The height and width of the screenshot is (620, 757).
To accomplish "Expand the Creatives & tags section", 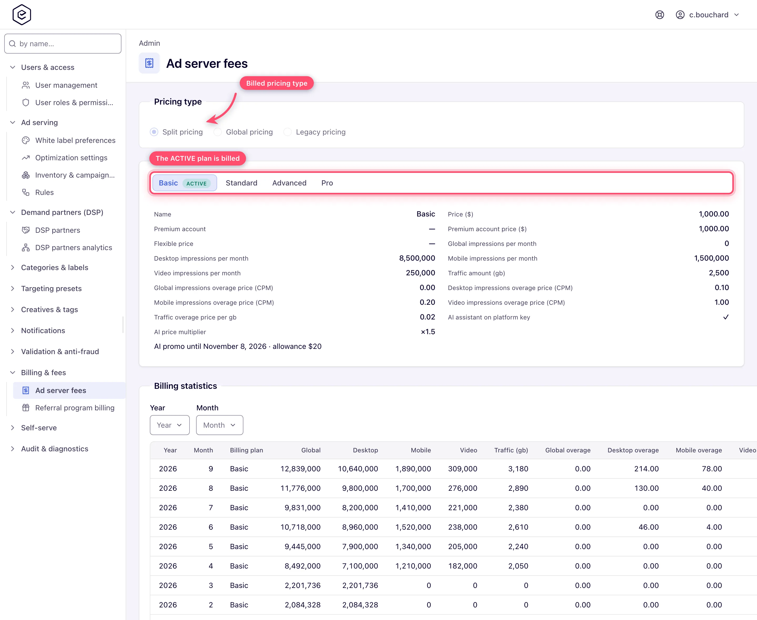I will tap(13, 309).
